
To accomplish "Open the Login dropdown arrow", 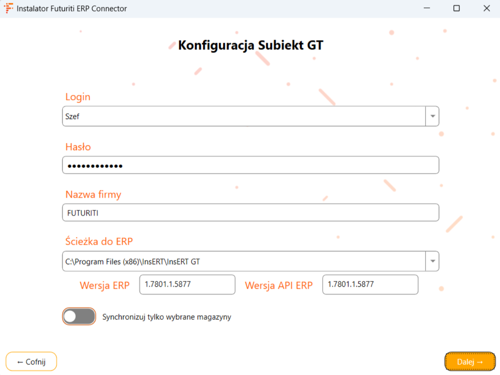I will coord(432,117).
